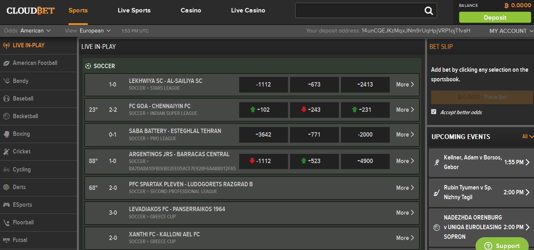Click the Basketball icon in sidebar
The height and width of the screenshot is (250, 534).
click(x=6, y=116)
